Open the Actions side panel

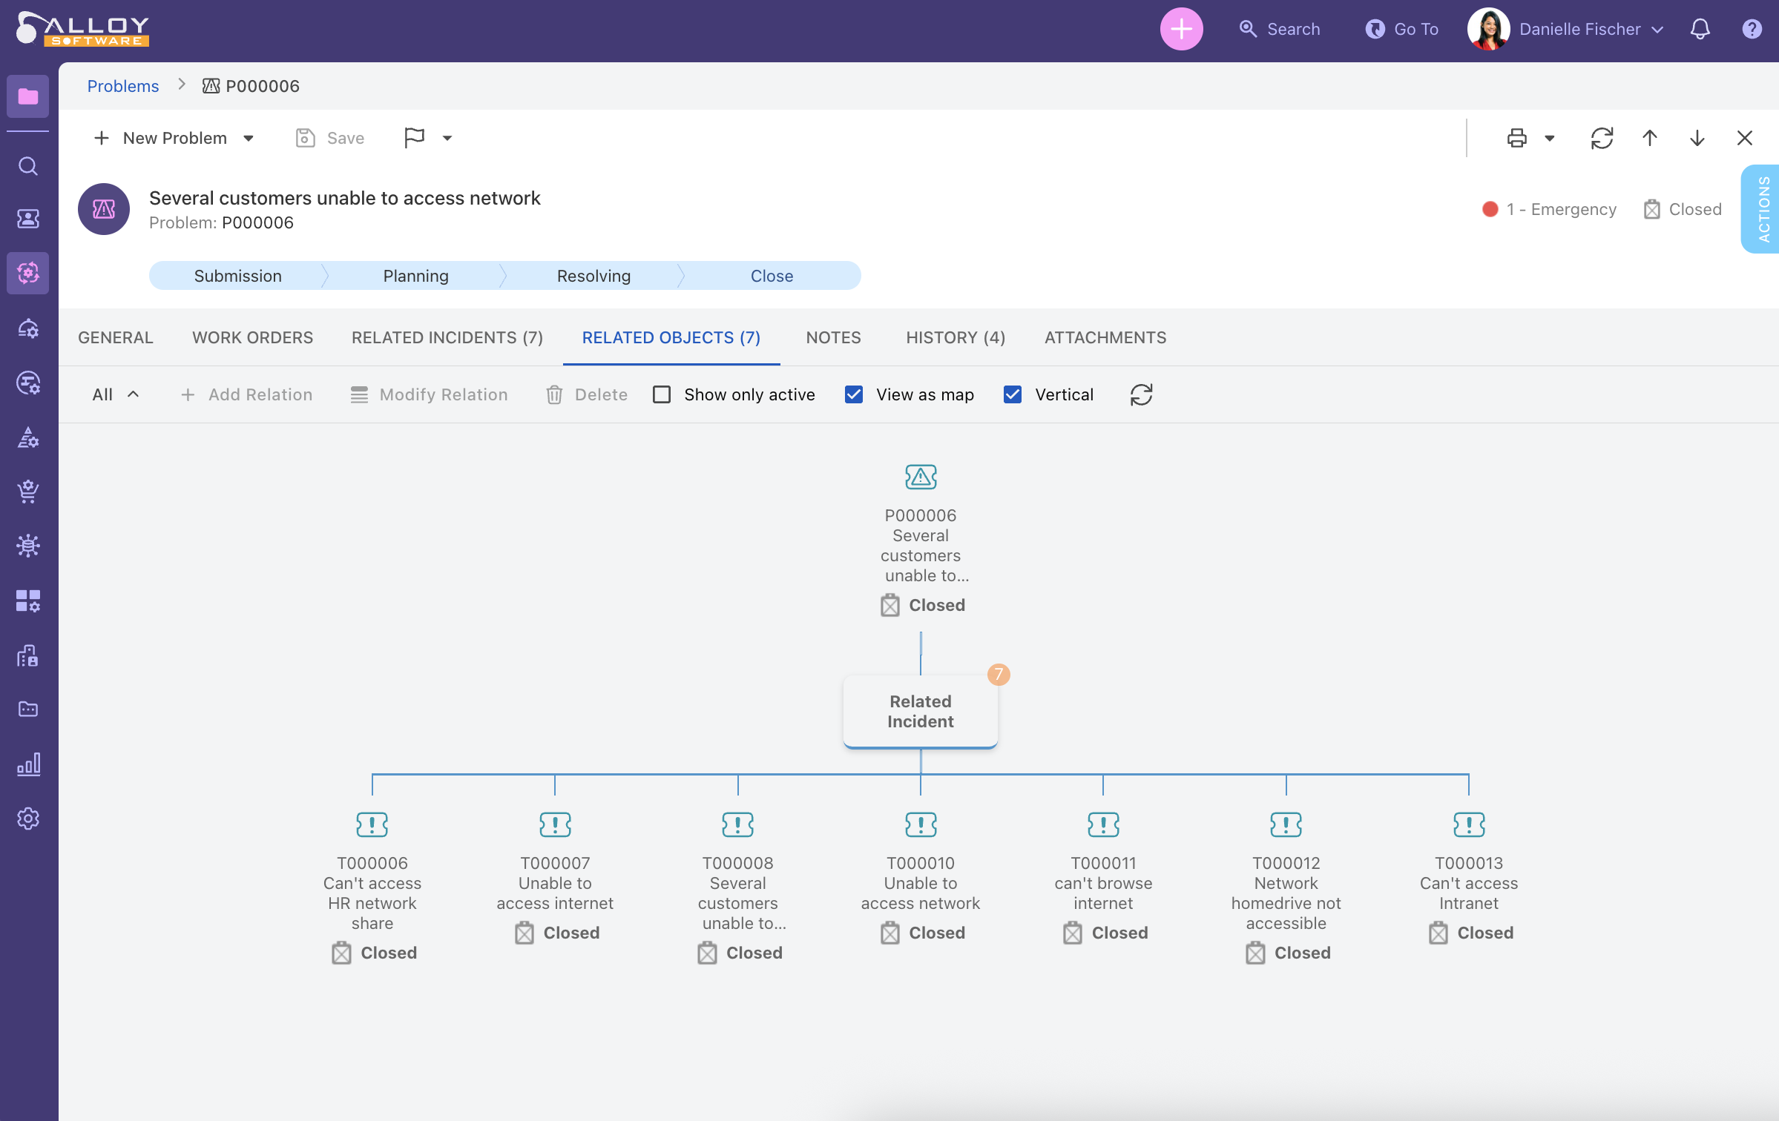(x=1763, y=209)
